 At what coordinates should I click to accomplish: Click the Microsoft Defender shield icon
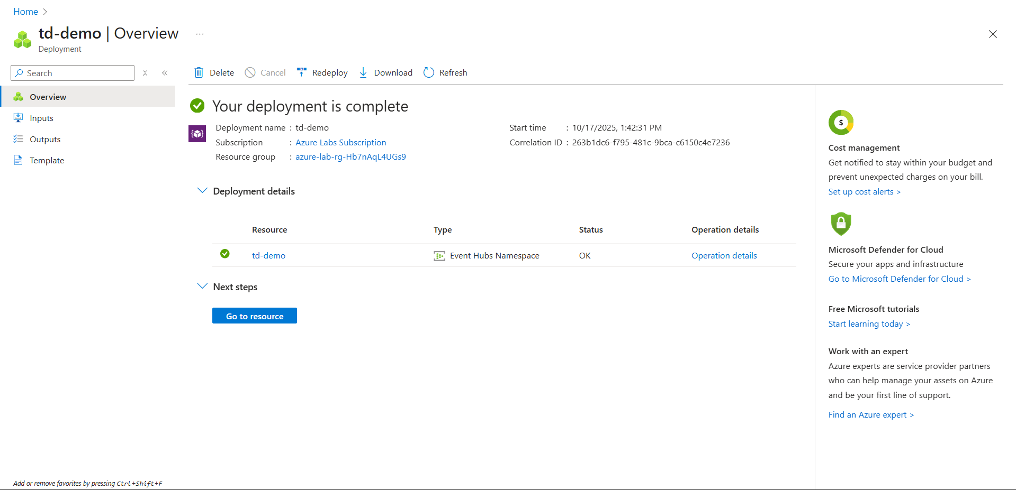tap(841, 224)
